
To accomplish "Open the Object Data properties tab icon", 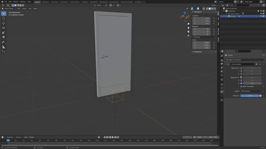I will tap(222, 96).
